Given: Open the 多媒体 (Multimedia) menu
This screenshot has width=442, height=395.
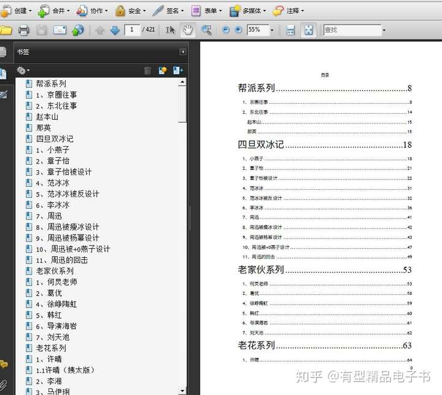Looking at the screenshot, I should [x=247, y=10].
